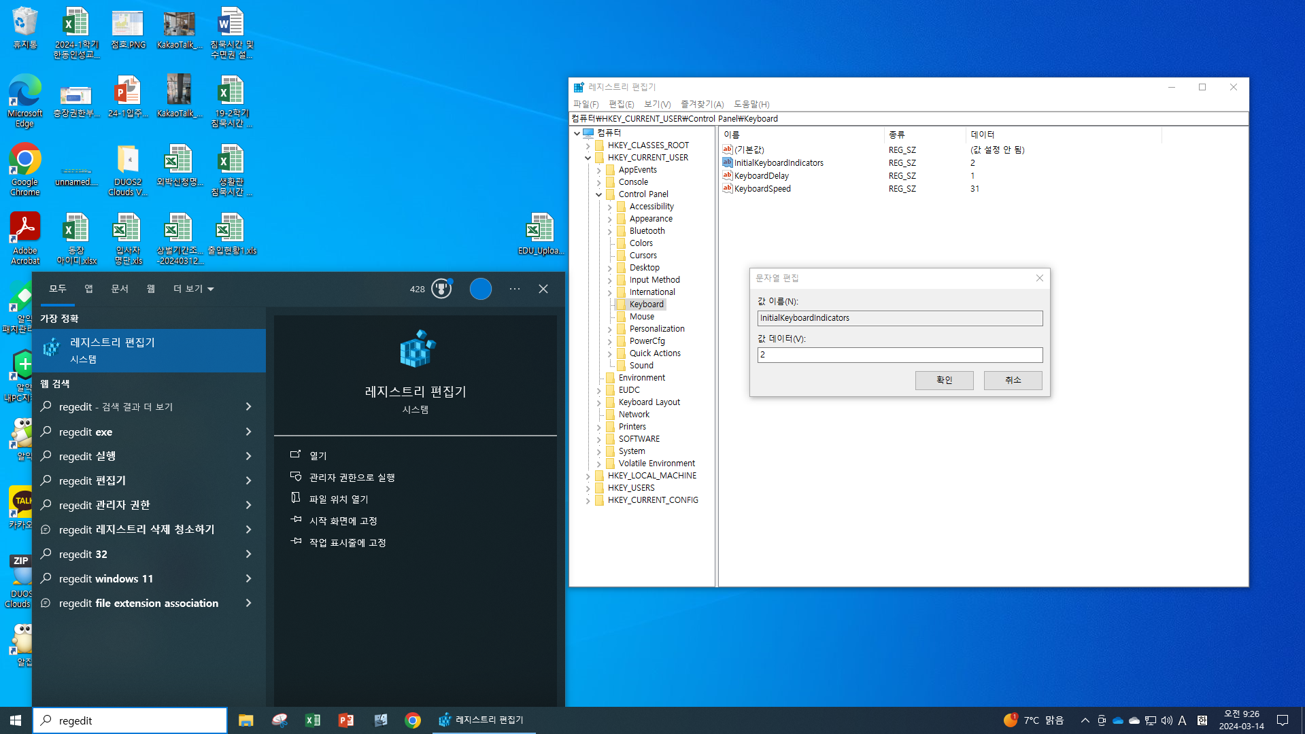Click the registry path address bar
This screenshot has width=1305, height=734.
(x=909, y=118)
